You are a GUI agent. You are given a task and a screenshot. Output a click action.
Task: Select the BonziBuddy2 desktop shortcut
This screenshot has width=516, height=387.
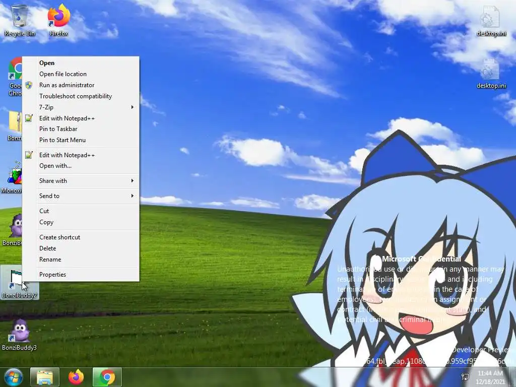pos(19,282)
